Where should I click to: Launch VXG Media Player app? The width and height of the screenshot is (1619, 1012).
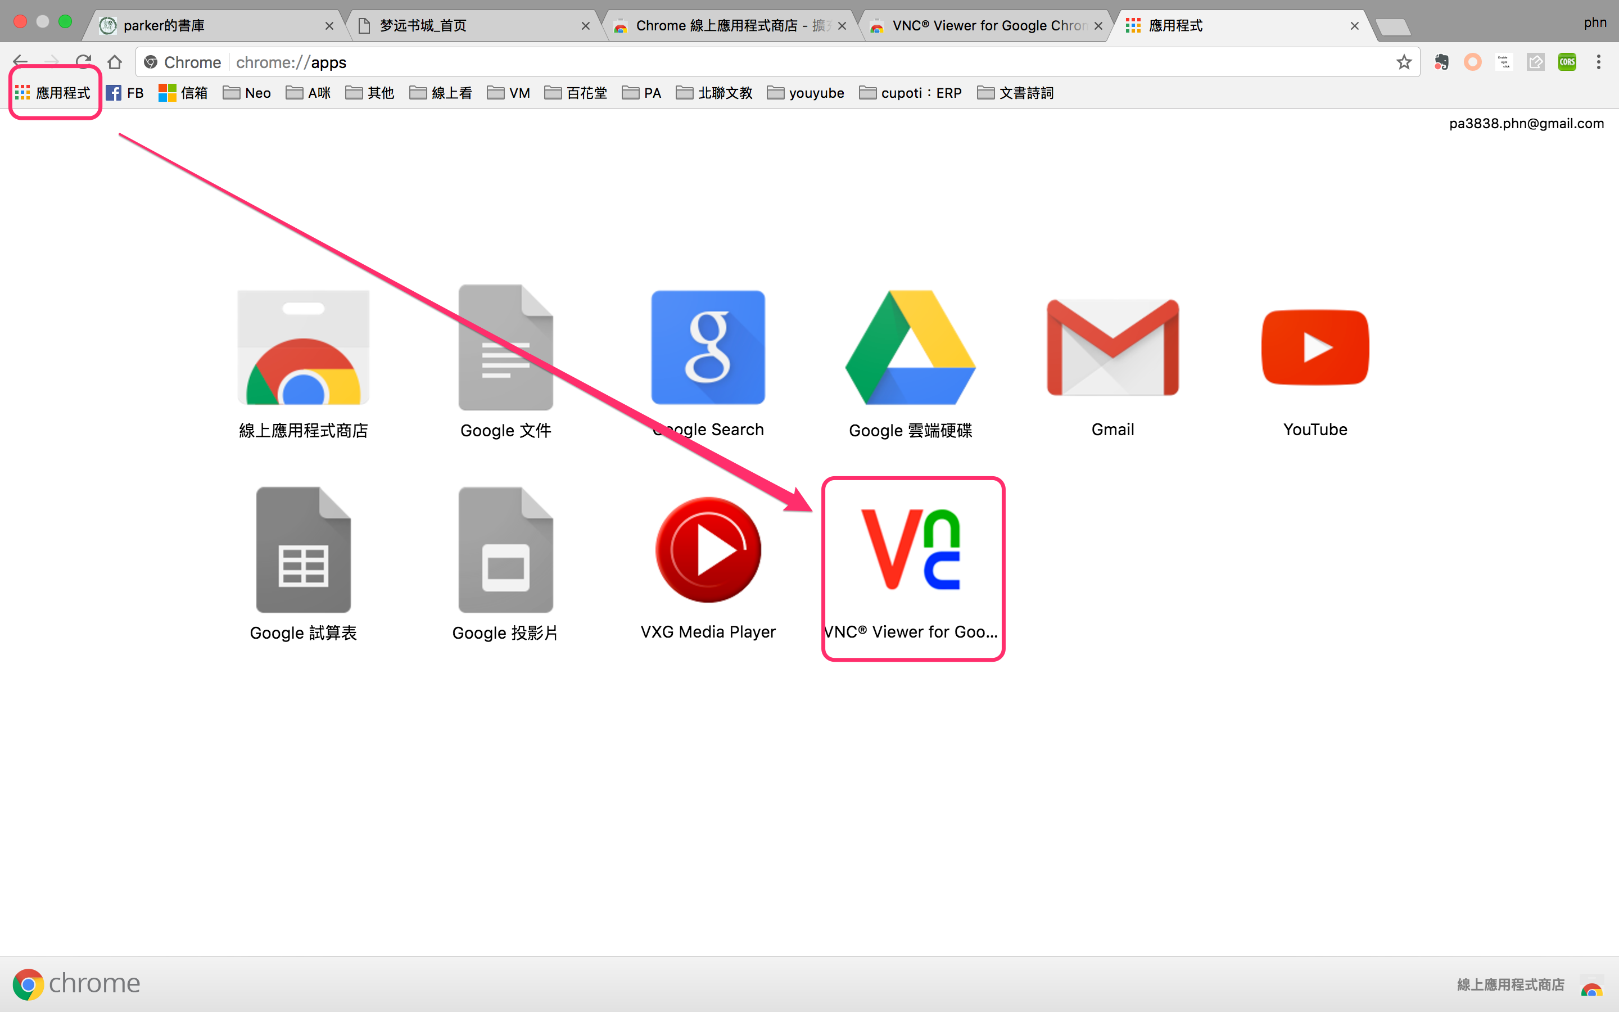click(708, 549)
